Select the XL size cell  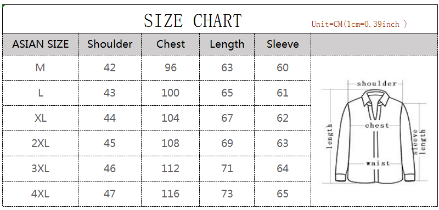[40, 118]
